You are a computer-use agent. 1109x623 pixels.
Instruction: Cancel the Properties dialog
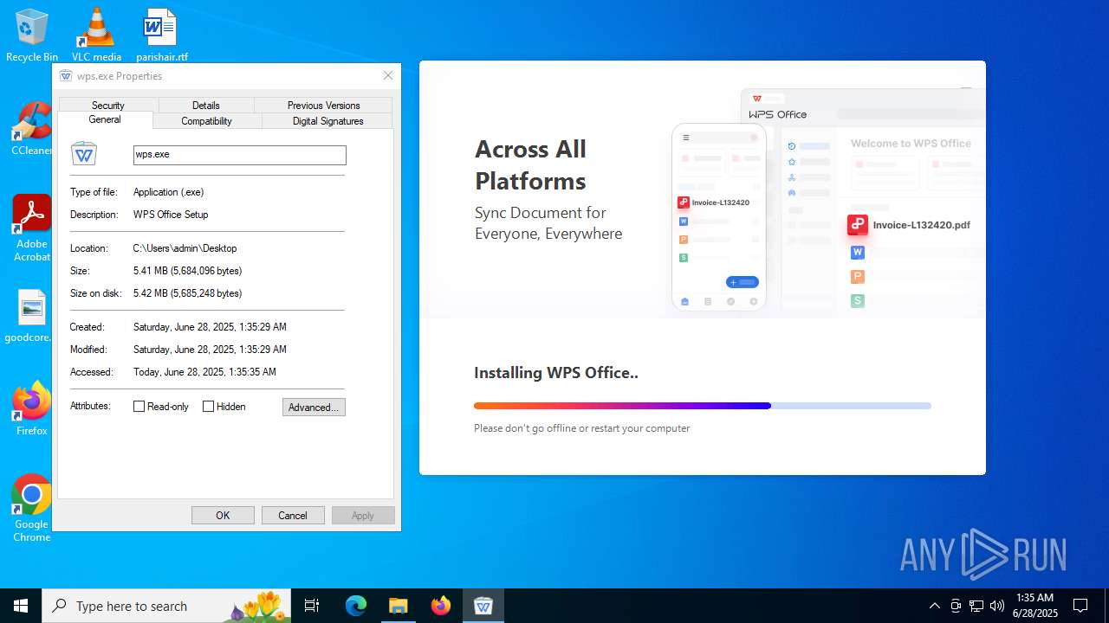click(293, 516)
